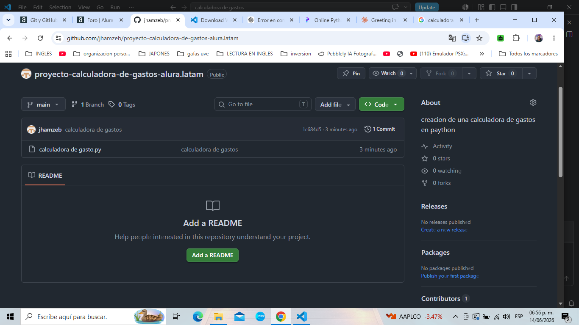Show hidden system tray icons chevron
Viewport: 579px width, 325px height.
coord(456,317)
